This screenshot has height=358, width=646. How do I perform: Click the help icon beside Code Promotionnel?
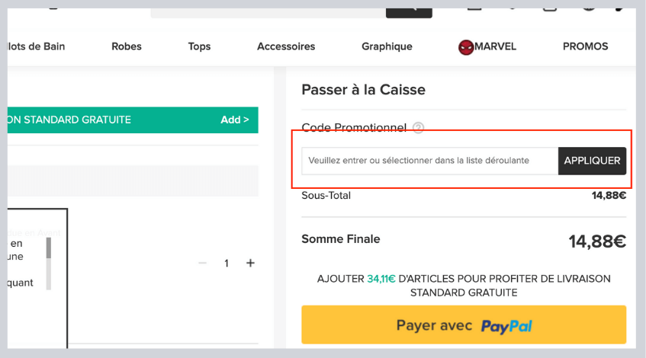click(418, 128)
